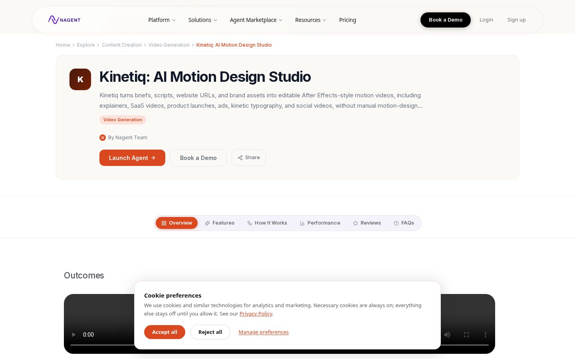Accept all cookies
575x359 pixels.
click(165, 332)
